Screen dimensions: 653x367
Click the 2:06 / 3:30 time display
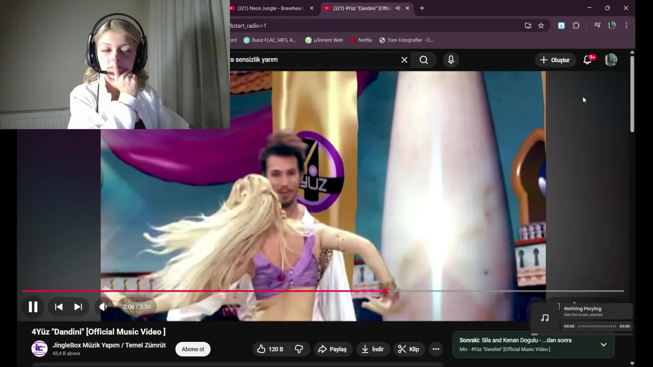point(137,307)
